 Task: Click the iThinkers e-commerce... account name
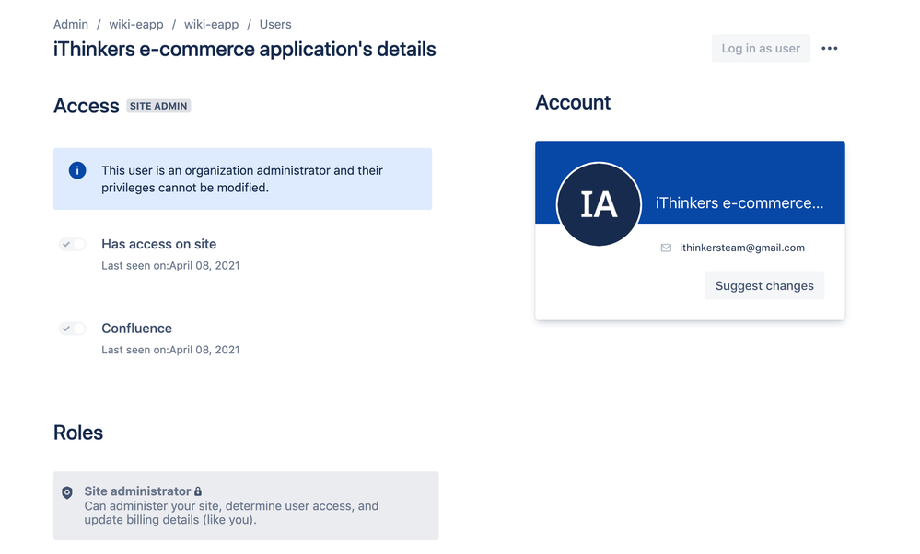tap(739, 202)
